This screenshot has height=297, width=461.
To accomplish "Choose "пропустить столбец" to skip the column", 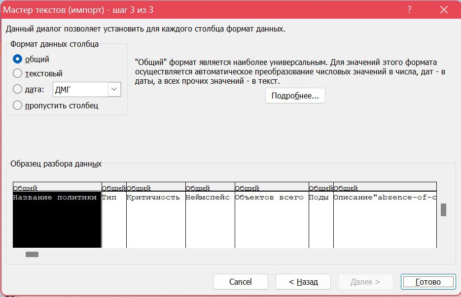I will (17, 105).
